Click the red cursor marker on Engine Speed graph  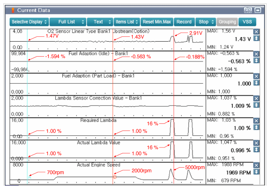[115, 176]
